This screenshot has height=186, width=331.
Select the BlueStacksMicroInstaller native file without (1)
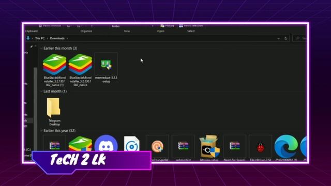[x=81, y=70]
